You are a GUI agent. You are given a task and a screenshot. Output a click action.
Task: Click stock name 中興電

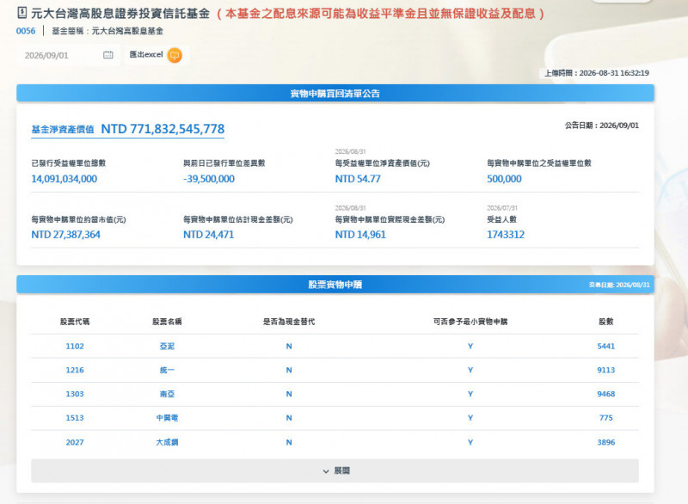167,418
